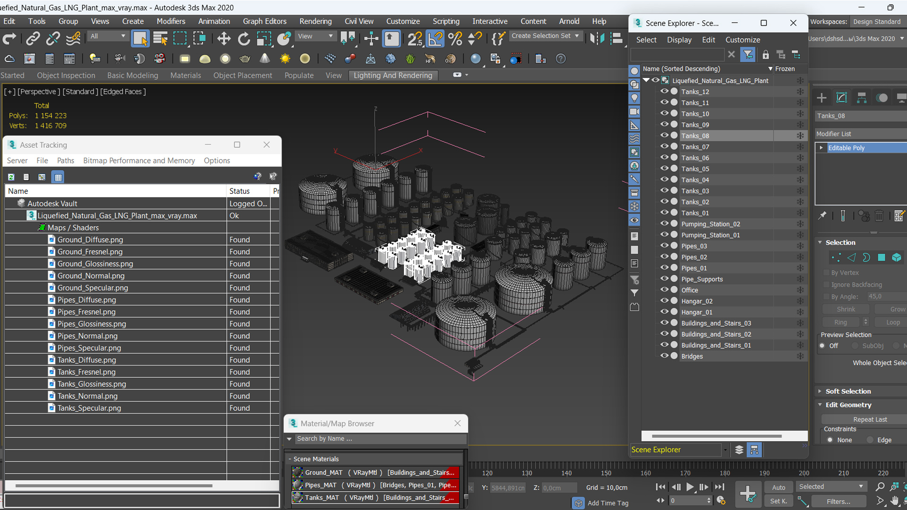This screenshot has width=907, height=510.
Task: Select the Unlink Selection icon
Action: click(x=53, y=39)
